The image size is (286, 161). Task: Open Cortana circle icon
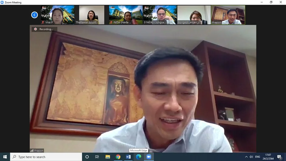coord(87,157)
